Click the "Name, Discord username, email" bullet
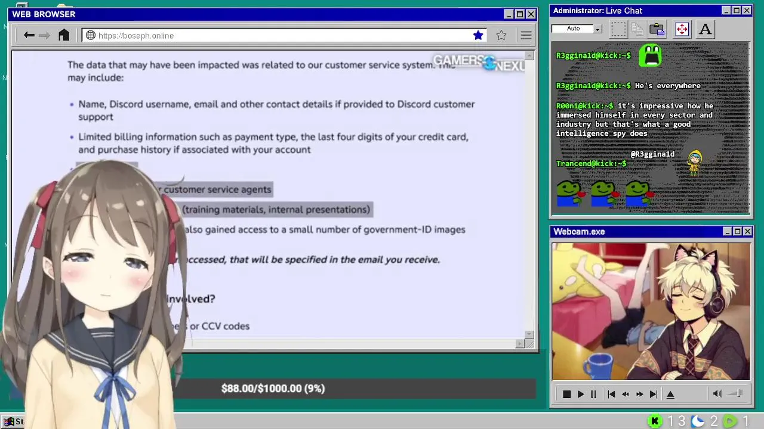The image size is (764, 429). pos(276,110)
